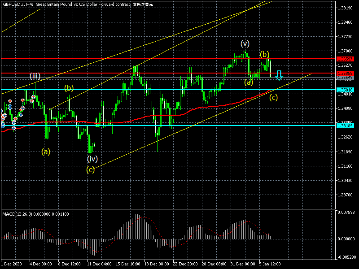Viewport: 359px width, 269px height.
Task: Click the 22 Dec 20:00 time label
Action: tap(185, 264)
